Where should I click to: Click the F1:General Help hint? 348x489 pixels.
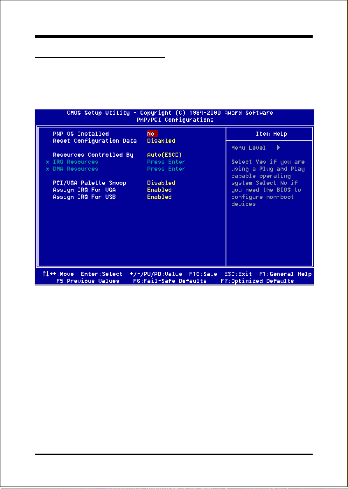point(286,274)
